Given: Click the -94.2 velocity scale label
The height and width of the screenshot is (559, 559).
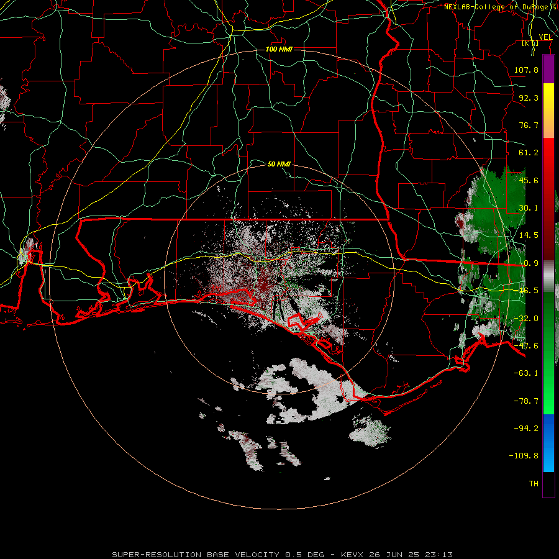Looking at the screenshot, I should [526, 428].
